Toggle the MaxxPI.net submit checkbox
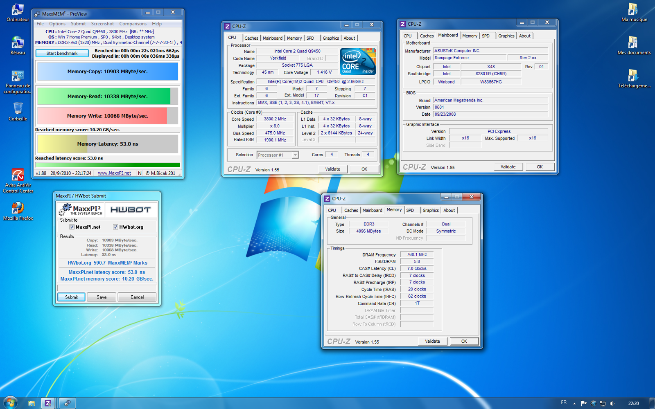The width and height of the screenshot is (655, 409). click(72, 227)
